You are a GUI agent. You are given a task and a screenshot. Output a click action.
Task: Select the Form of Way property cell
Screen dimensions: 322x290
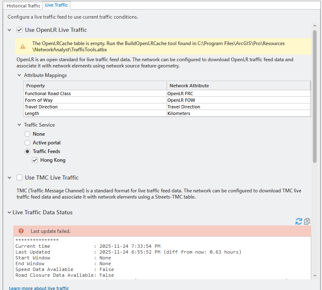click(95, 100)
